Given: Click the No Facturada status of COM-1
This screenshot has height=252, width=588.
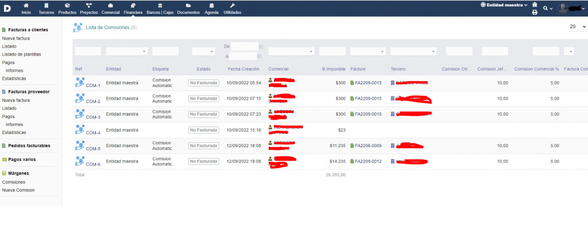Looking at the screenshot, I should [x=203, y=83].
